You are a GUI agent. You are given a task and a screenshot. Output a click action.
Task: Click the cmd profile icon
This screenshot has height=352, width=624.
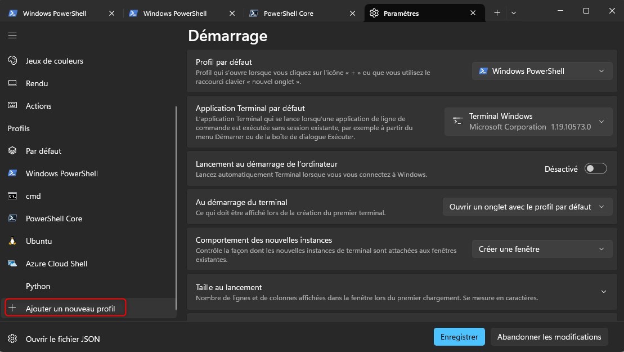coord(12,196)
